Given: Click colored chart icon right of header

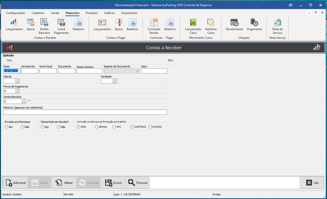Looking at the screenshot, I should tap(316, 47).
